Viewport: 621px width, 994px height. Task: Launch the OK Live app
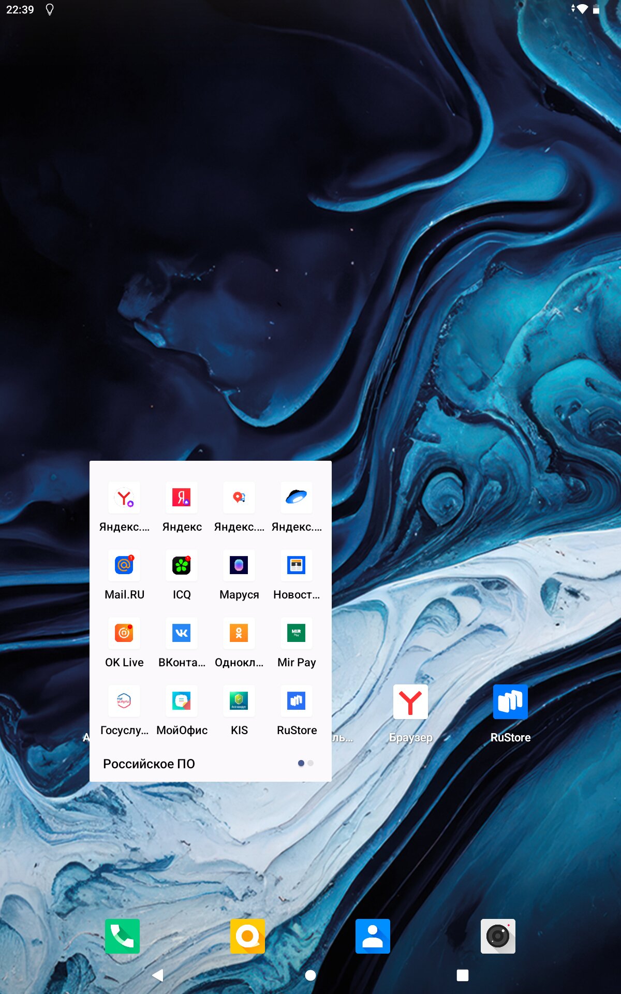[124, 633]
